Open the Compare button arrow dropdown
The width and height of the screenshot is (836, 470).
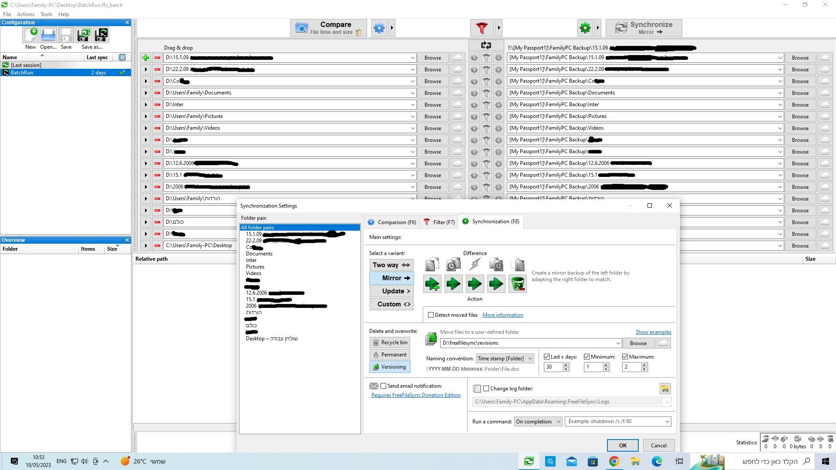[x=392, y=28]
